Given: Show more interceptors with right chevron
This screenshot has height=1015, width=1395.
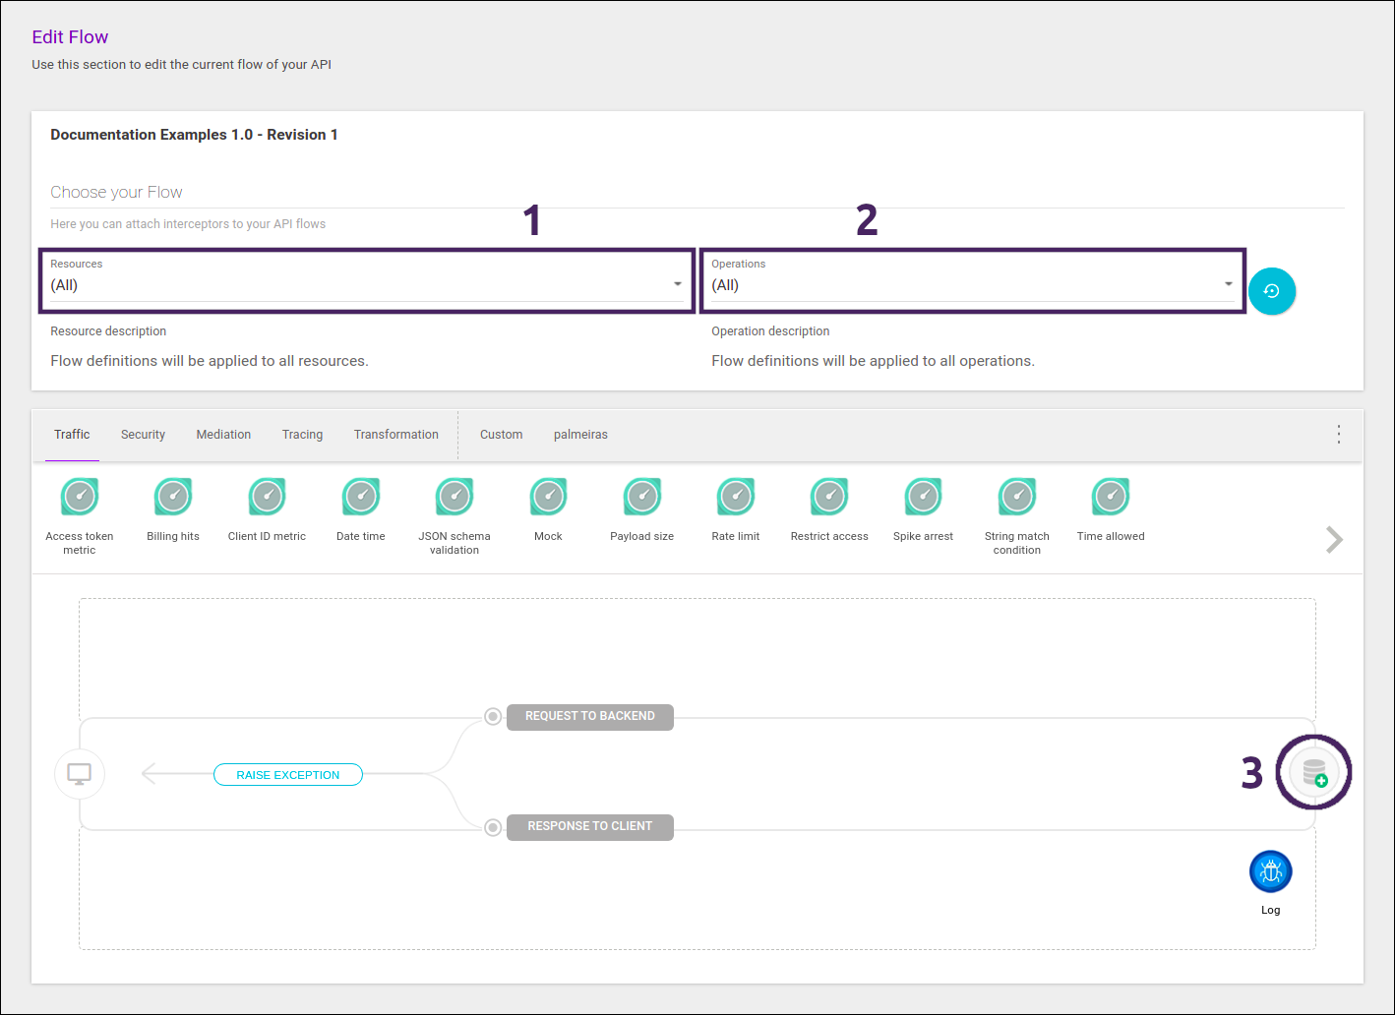Looking at the screenshot, I should click(1334, 540).
